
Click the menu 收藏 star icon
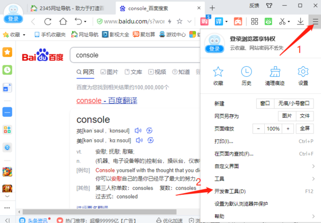coord(218,76)
